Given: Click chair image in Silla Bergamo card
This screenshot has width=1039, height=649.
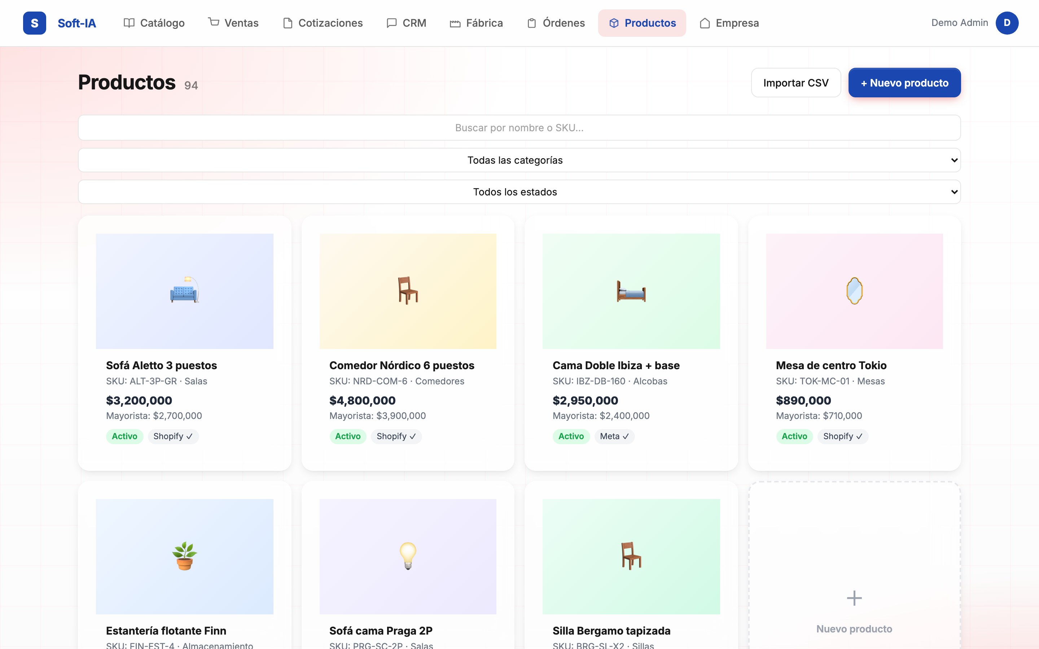Looking at the screenshot, I should point(631,556).
